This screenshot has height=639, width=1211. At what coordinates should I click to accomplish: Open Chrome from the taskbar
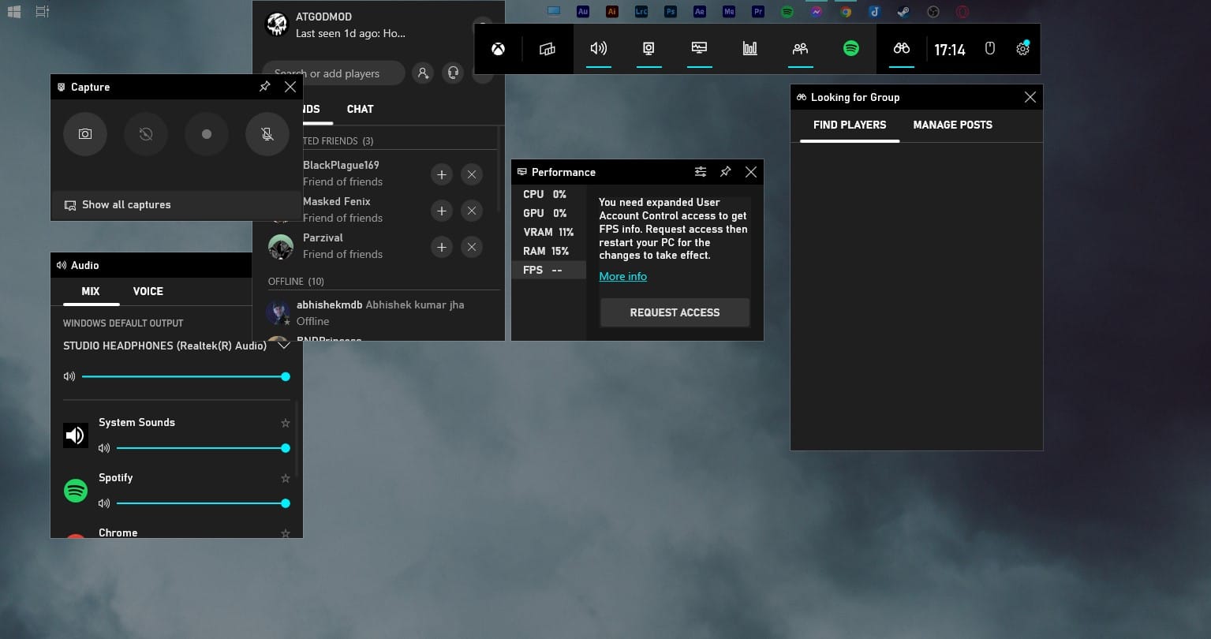point(846,12)
